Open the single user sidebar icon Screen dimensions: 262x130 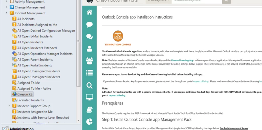[89, 48]
